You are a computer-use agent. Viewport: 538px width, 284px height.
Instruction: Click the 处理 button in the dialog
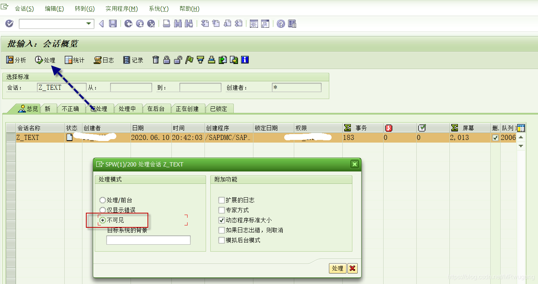point(338,268)
